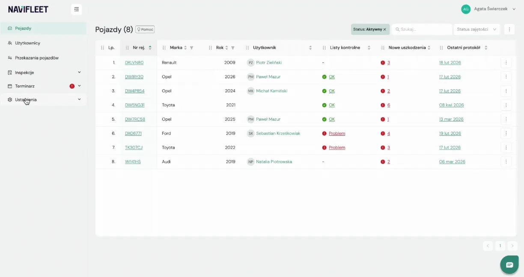Image resolution: width=524 pixels, height=277 pixels.
Task: Open protocol dated 08 kwi 2026
Action: tap(452, 105)
